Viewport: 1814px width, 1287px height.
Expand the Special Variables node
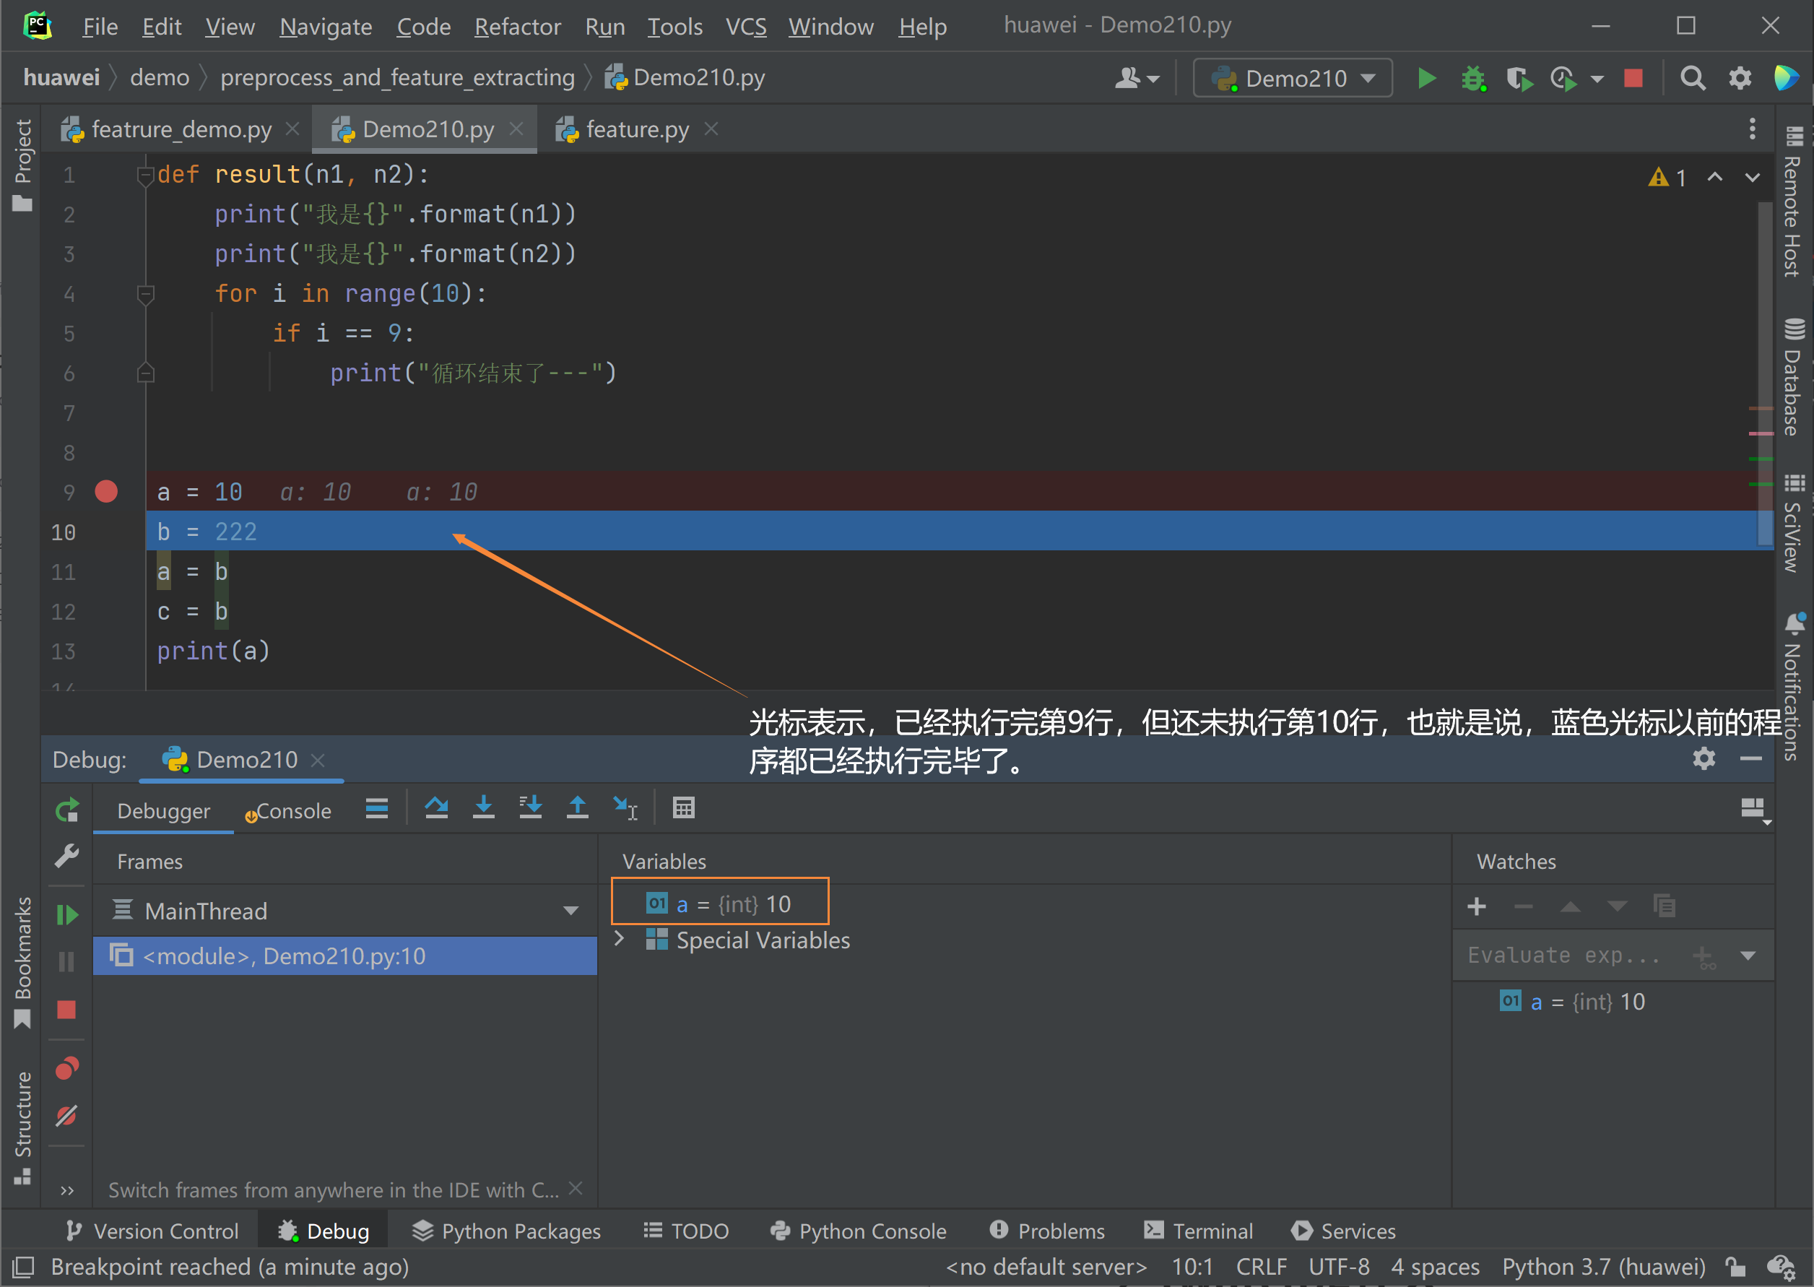(620, 939)
